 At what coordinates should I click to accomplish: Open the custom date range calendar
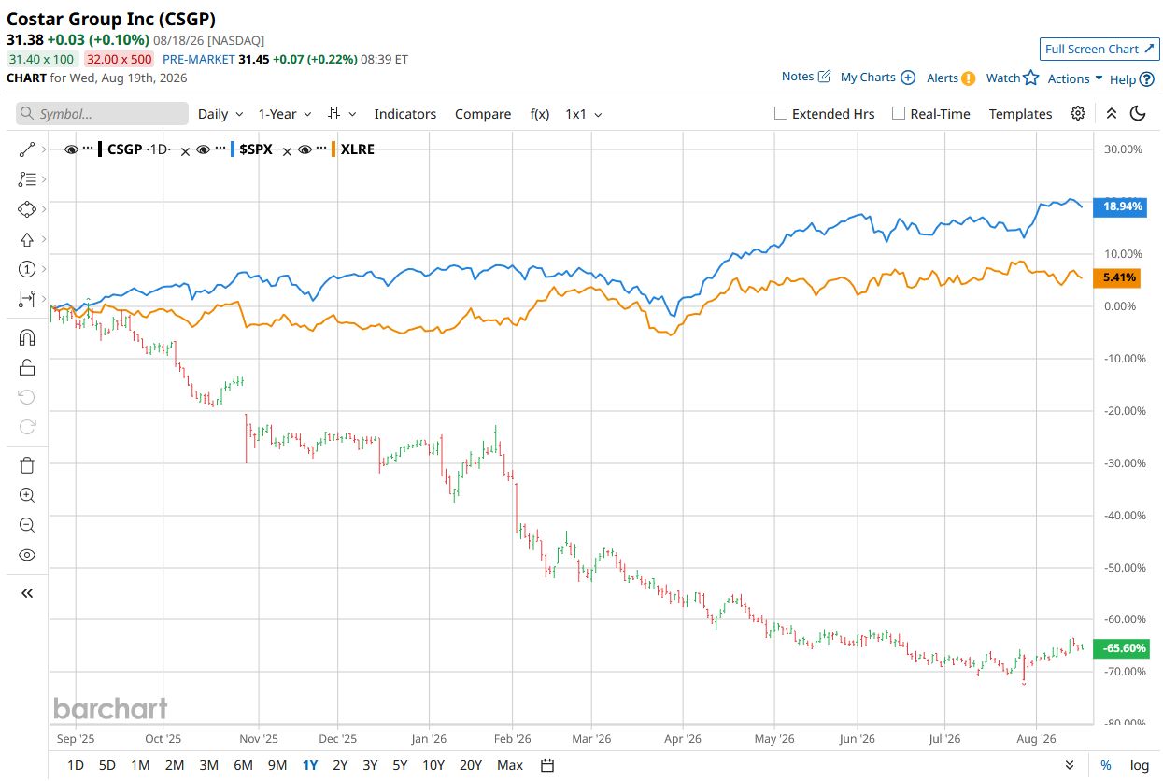click(x=547, y=765)
